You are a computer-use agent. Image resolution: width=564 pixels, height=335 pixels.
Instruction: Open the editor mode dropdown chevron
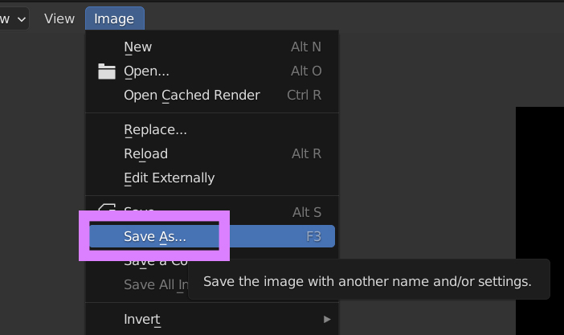click(x=21, y=18)
